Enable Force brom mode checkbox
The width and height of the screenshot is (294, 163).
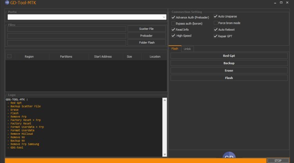(216, 23)
